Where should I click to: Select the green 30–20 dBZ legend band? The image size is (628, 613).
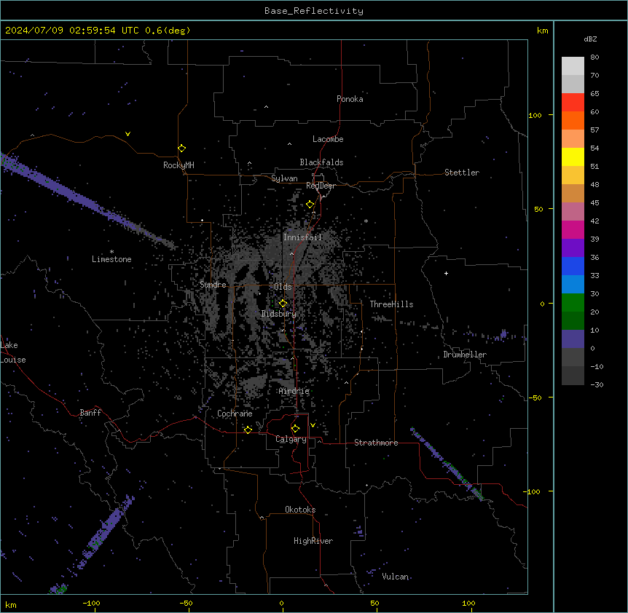coord(573,303)
